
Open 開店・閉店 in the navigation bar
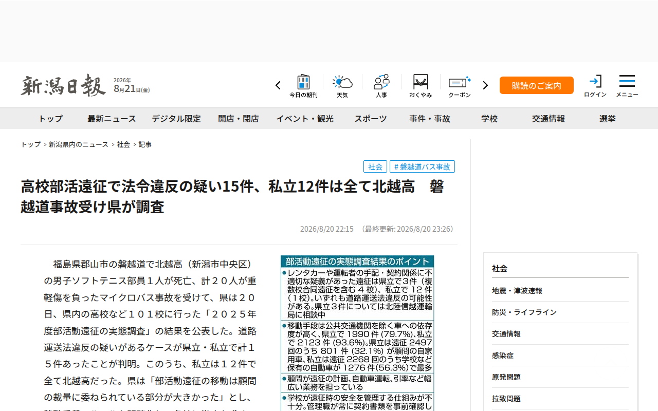pos(239,119)
